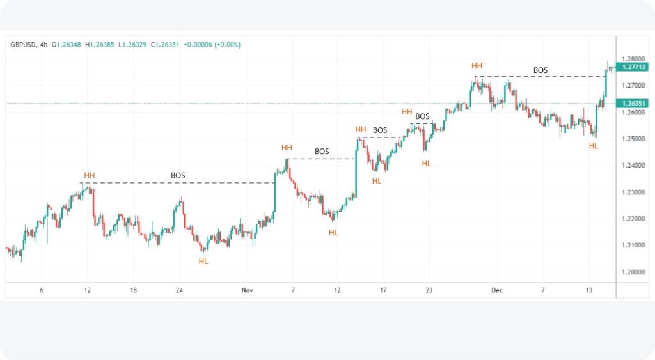Select the 1.26351 current price tag

coord(633,103)
